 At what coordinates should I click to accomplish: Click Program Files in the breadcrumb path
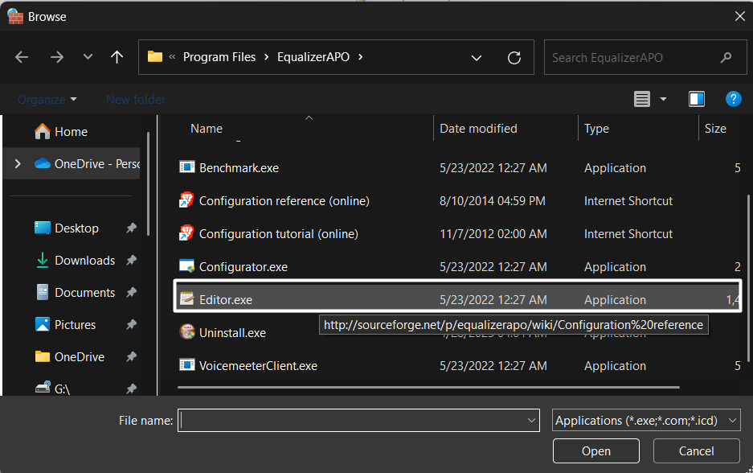pos(219,57)
